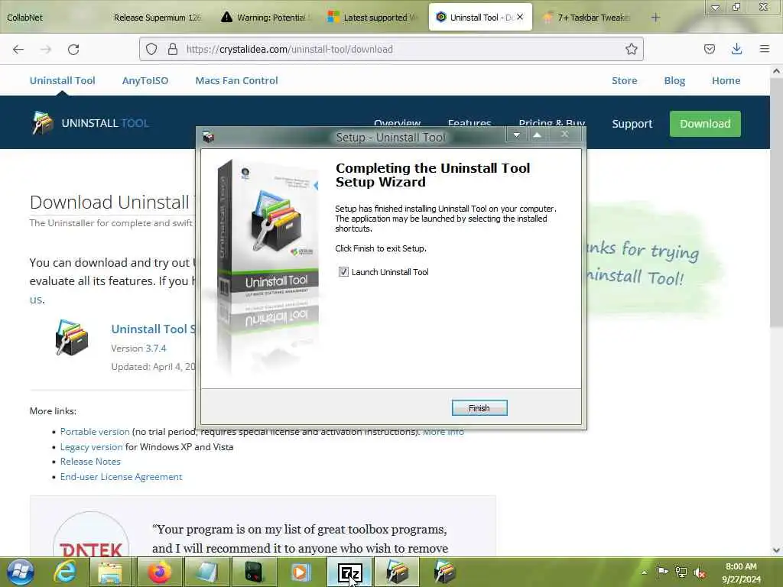Screen dimensions: 783x587
Task: Switch to Firefox on the taskbar
Action: [x=159, y=572]
